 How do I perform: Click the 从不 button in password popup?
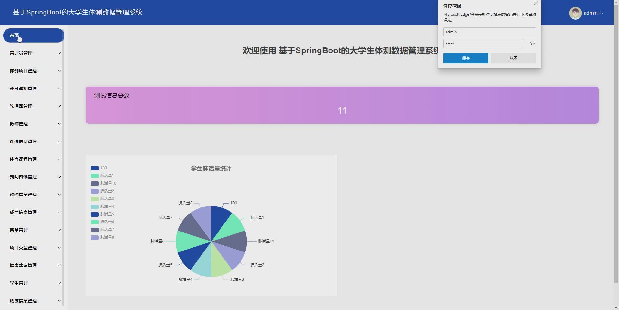(x=513, y=58)
